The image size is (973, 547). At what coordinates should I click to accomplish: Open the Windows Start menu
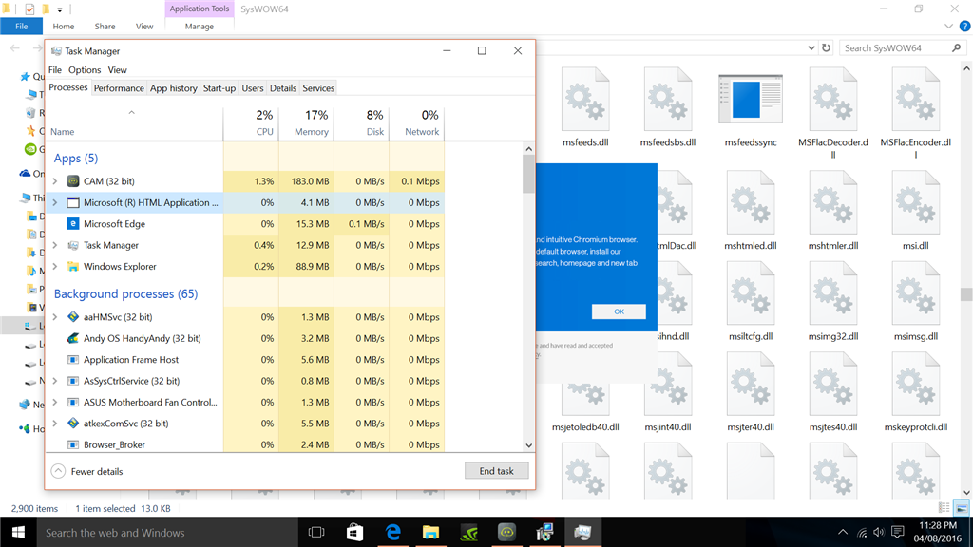(x=18, y=532)
